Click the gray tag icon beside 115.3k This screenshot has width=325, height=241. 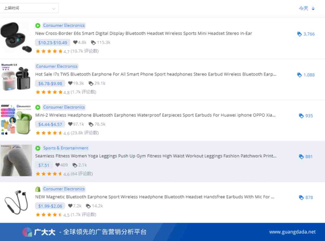point(93,42)
